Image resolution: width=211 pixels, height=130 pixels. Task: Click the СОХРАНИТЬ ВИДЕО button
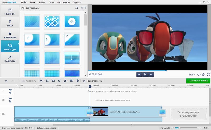pyautogui.click(x=198, y=81)
